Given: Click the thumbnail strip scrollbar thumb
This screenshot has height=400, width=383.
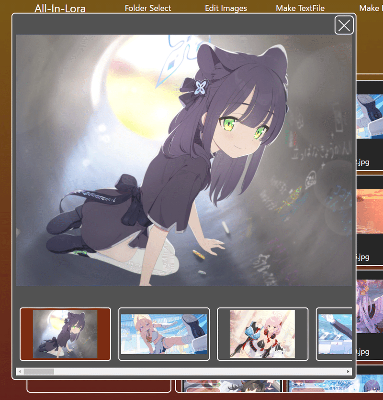Looking at the screenshot, I should (39, 371).
